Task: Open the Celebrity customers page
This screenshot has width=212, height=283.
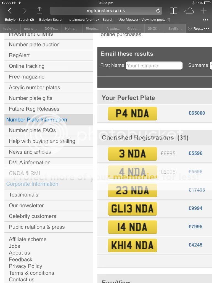Action: point(32,216)
